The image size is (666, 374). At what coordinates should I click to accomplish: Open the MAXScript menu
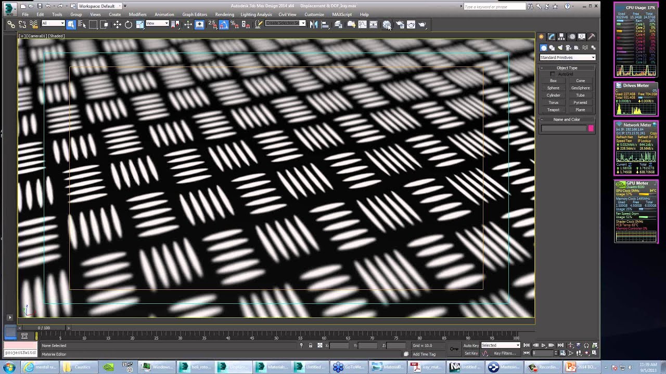click(x=342, y=15)
